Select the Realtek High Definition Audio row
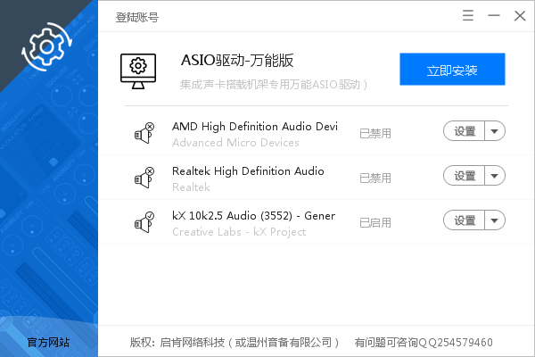Viewport: 535px width, 357px height. pyautogui.click(x=248, y=171)
